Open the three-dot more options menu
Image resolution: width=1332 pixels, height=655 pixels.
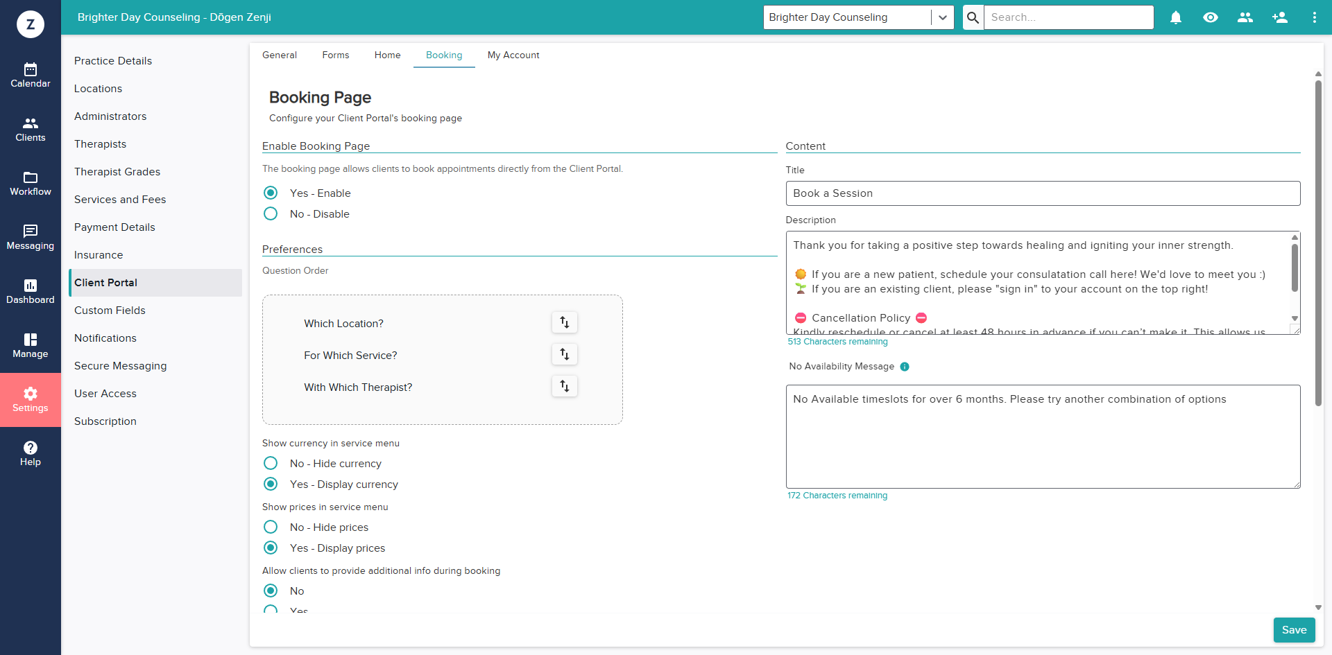tap(1314, 17)
